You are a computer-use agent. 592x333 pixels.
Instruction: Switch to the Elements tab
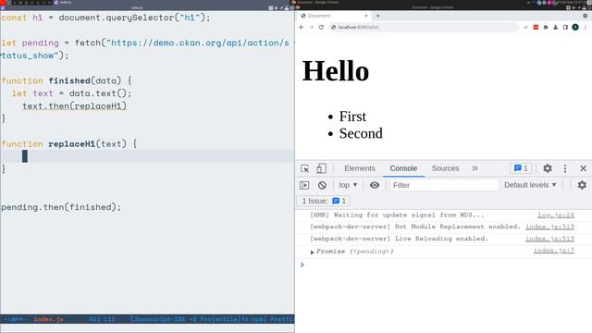click(360, 168)
